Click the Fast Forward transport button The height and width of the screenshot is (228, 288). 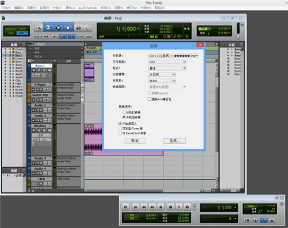152,207
